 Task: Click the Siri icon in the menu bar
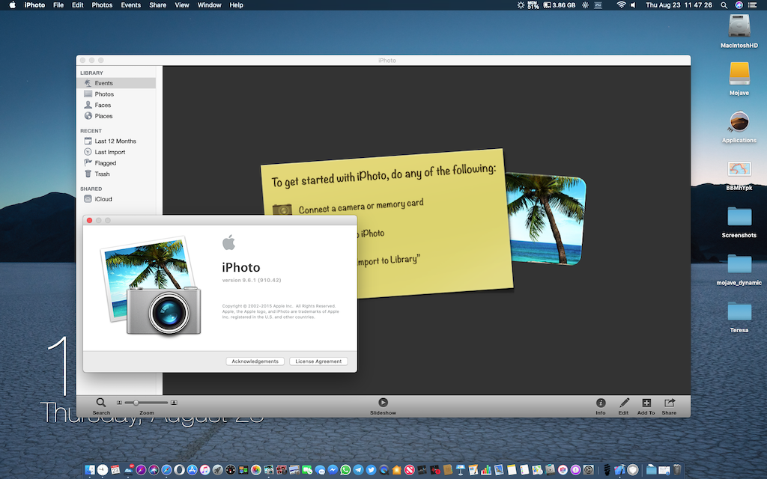tap(739, 5)
